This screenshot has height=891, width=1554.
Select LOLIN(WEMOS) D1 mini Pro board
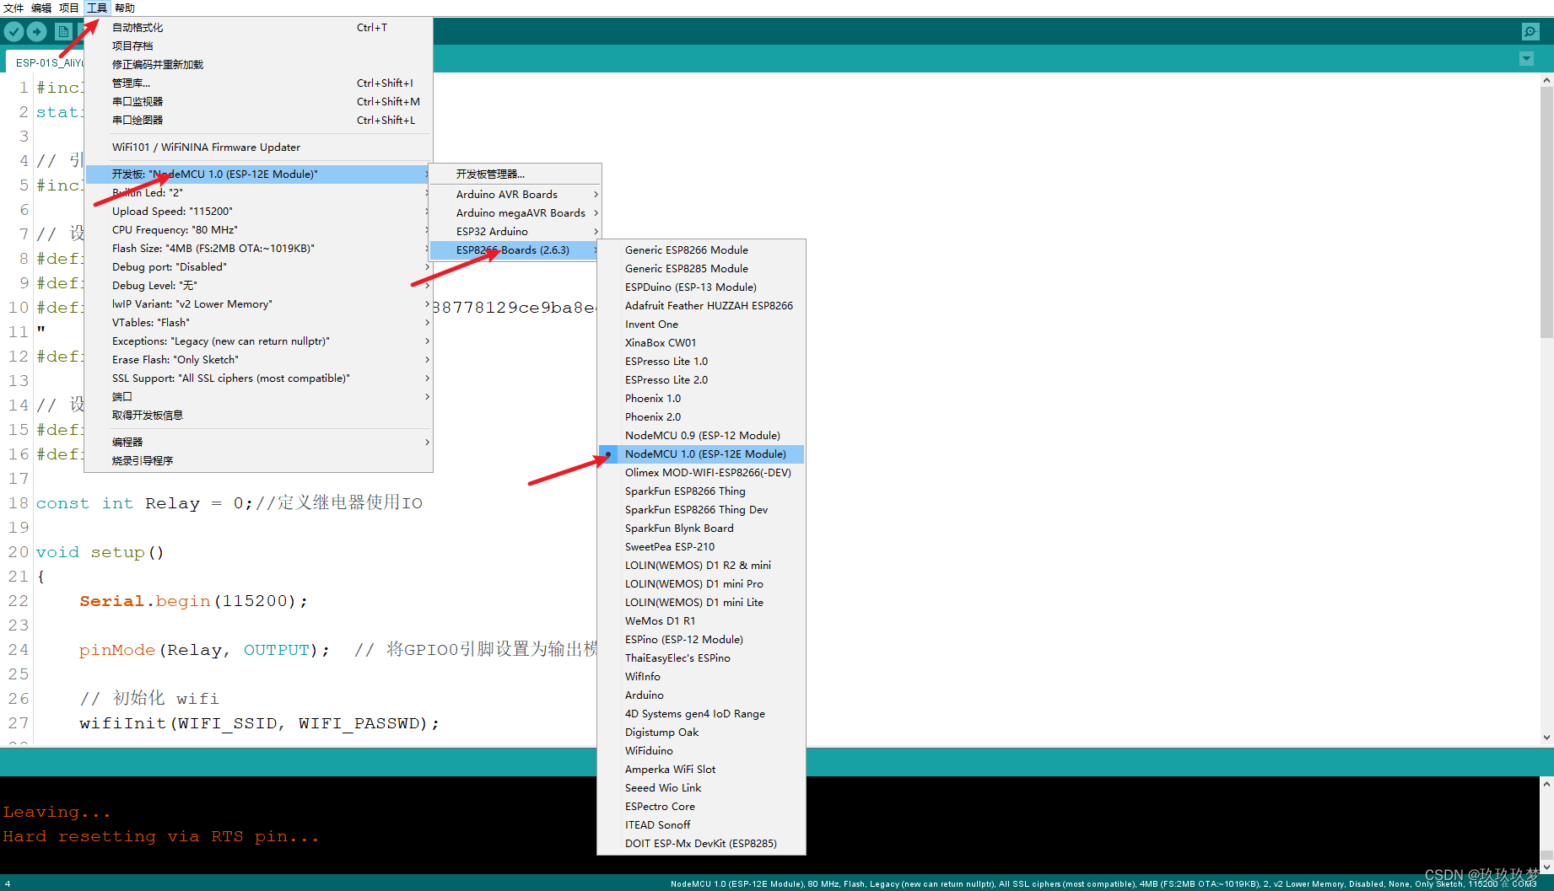pos(701,584)
